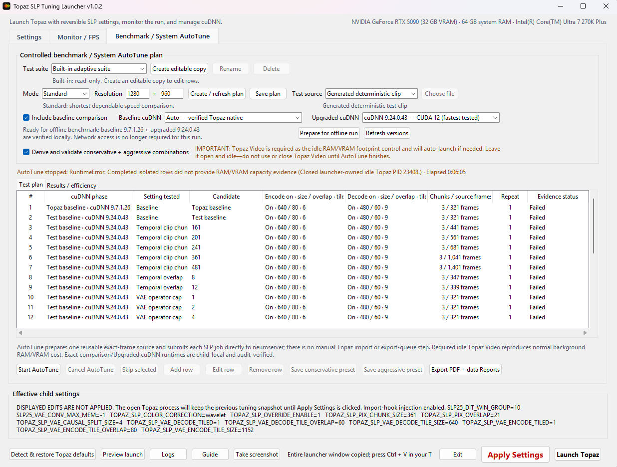Click the Setting tested column header
Image resolution: width=617 pixels, height=467 pixels.
tap(162, 197)
